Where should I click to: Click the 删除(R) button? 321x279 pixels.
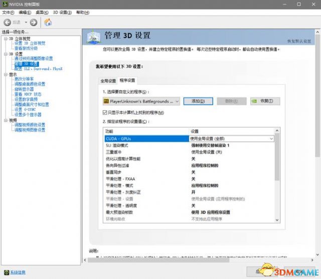[232, 101]
